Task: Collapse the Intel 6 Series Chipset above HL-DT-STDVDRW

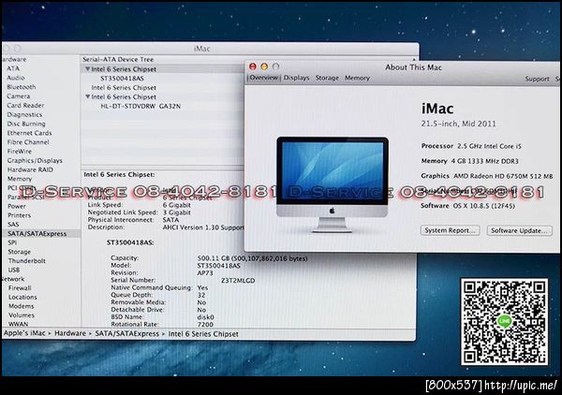Action: [x=87, y=96]
